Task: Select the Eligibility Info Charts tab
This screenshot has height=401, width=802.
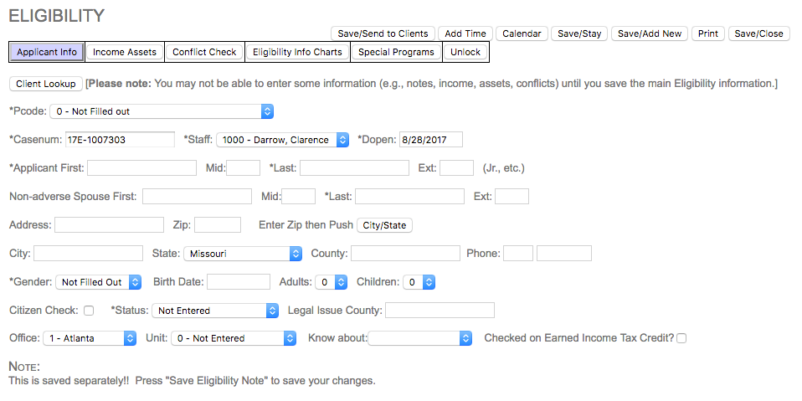Action: click(297, 52)
